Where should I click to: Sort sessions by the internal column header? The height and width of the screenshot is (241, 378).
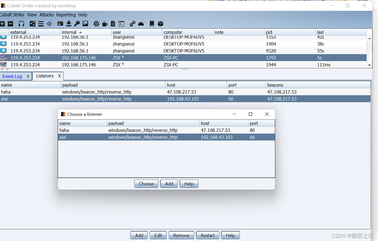tap(86, 32)
